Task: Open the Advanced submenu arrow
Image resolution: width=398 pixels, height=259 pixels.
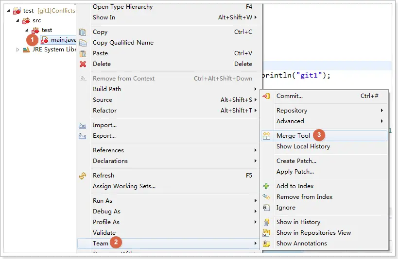Action: point(382,121)
